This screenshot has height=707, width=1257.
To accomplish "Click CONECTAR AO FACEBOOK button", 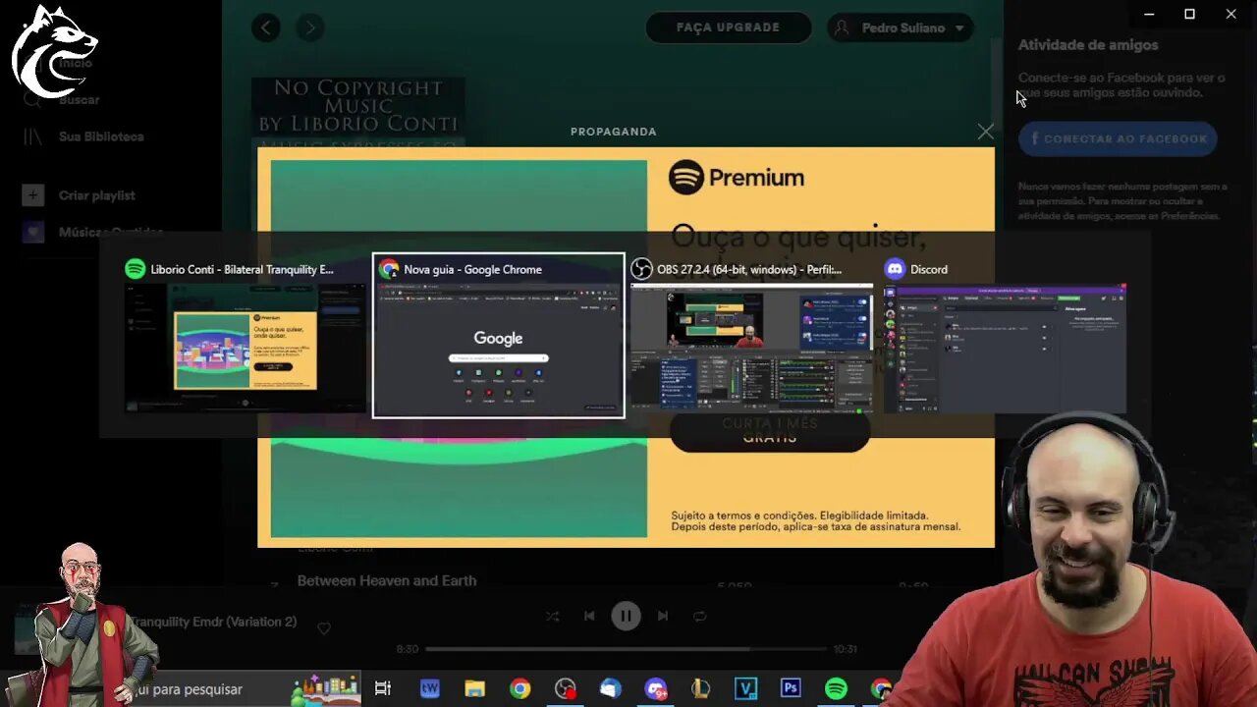I will (x=1118, y=139).
